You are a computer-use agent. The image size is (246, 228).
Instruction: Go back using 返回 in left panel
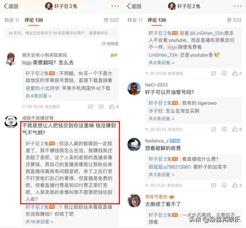[x=11, y=6]
